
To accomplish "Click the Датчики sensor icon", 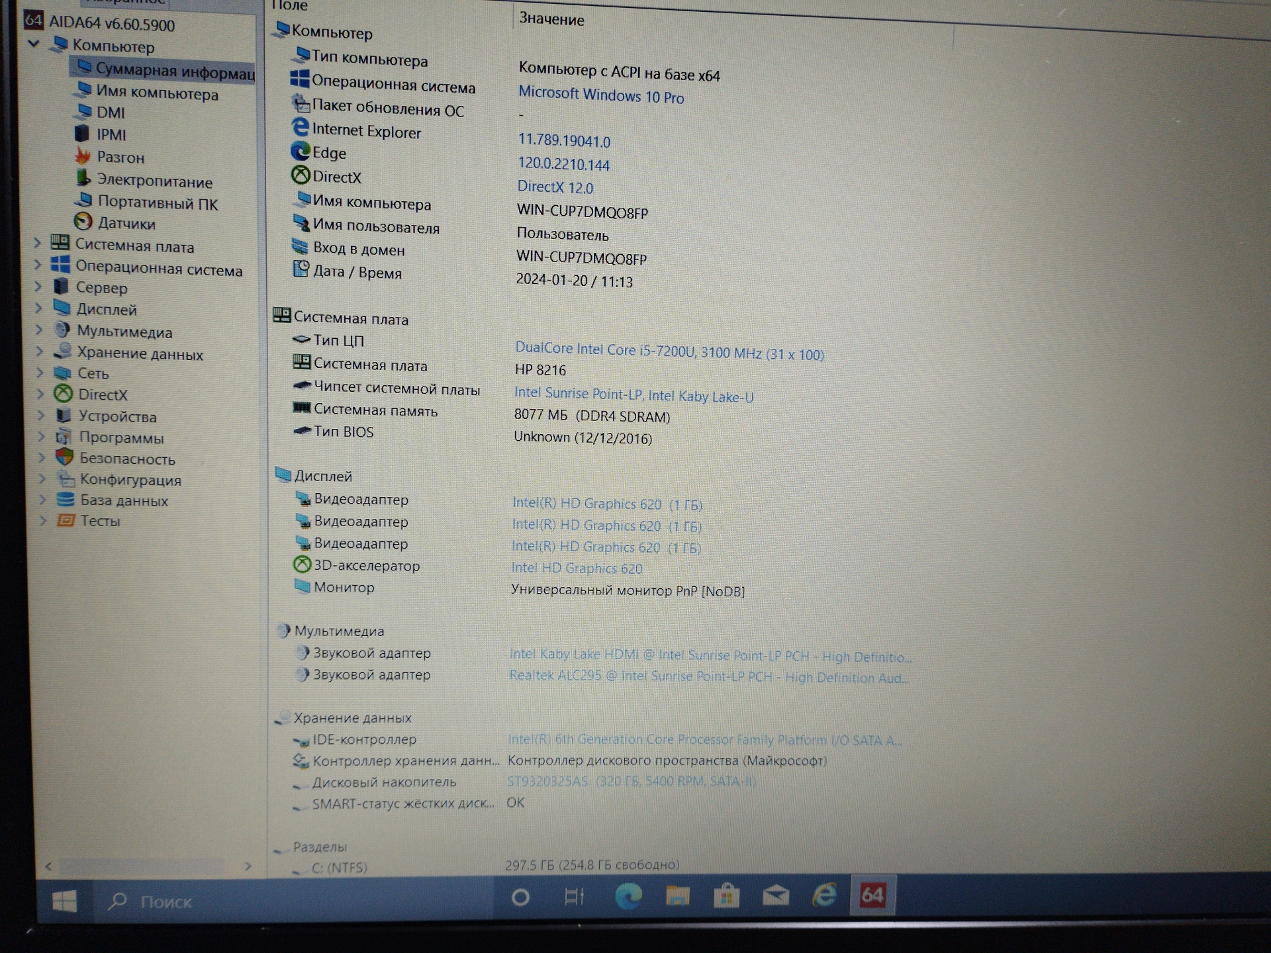I will coord(83,222).
